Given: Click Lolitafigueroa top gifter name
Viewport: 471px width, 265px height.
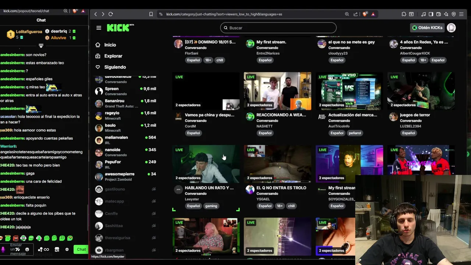Looking at the screenshot, I should (29, 32).
